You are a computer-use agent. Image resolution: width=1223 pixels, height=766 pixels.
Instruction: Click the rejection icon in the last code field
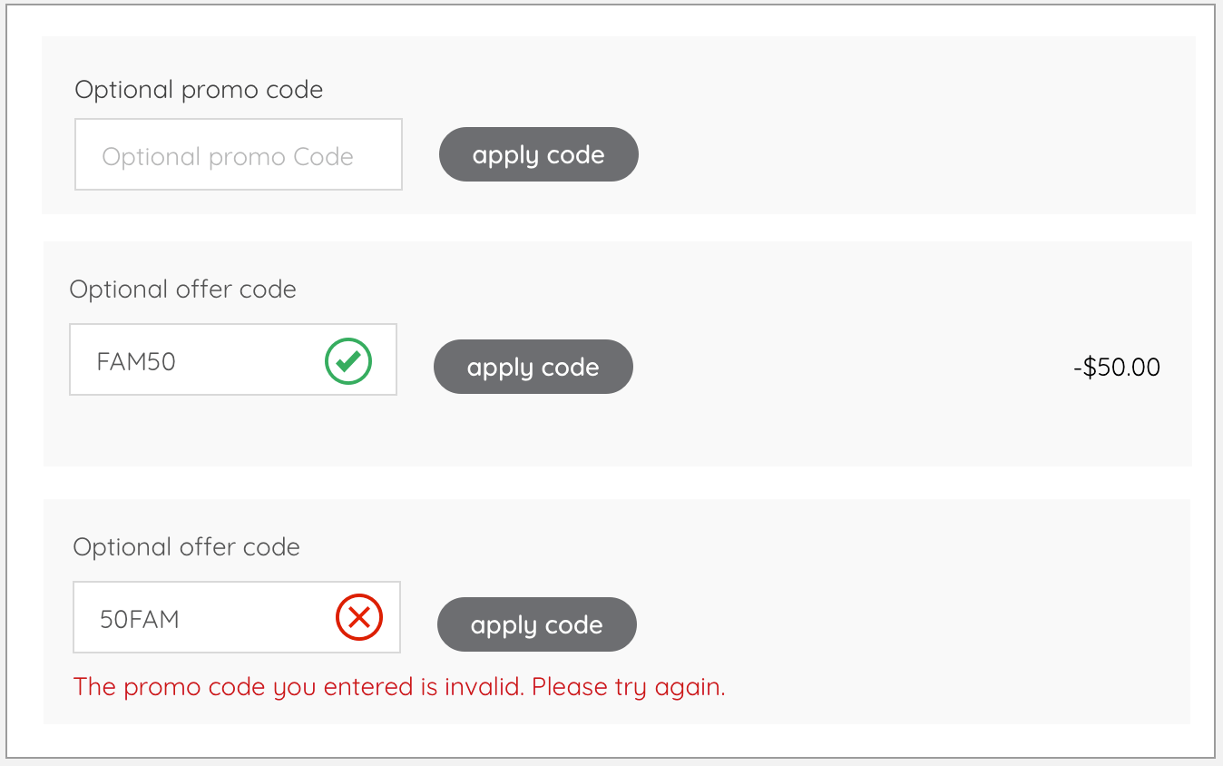tap(359, 617)
